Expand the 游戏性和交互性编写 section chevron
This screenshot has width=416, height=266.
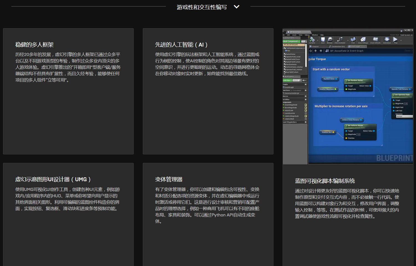click(237, 7)
